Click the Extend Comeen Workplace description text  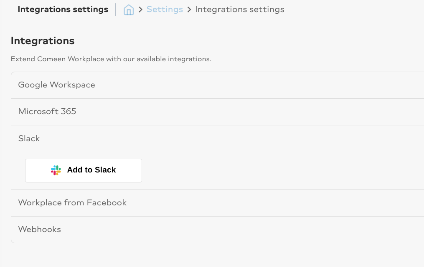(x=111, y=59)
